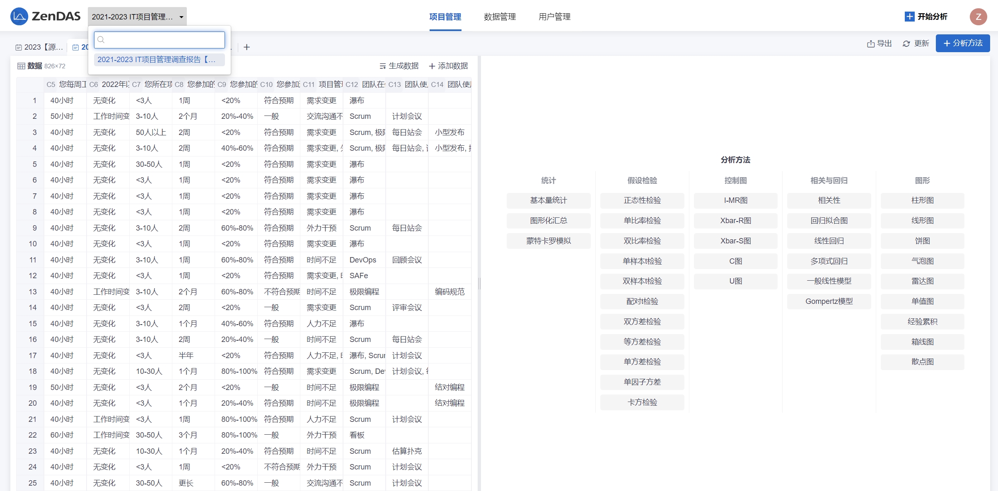Click the 生成数据 generate data icon

[382, 66]
